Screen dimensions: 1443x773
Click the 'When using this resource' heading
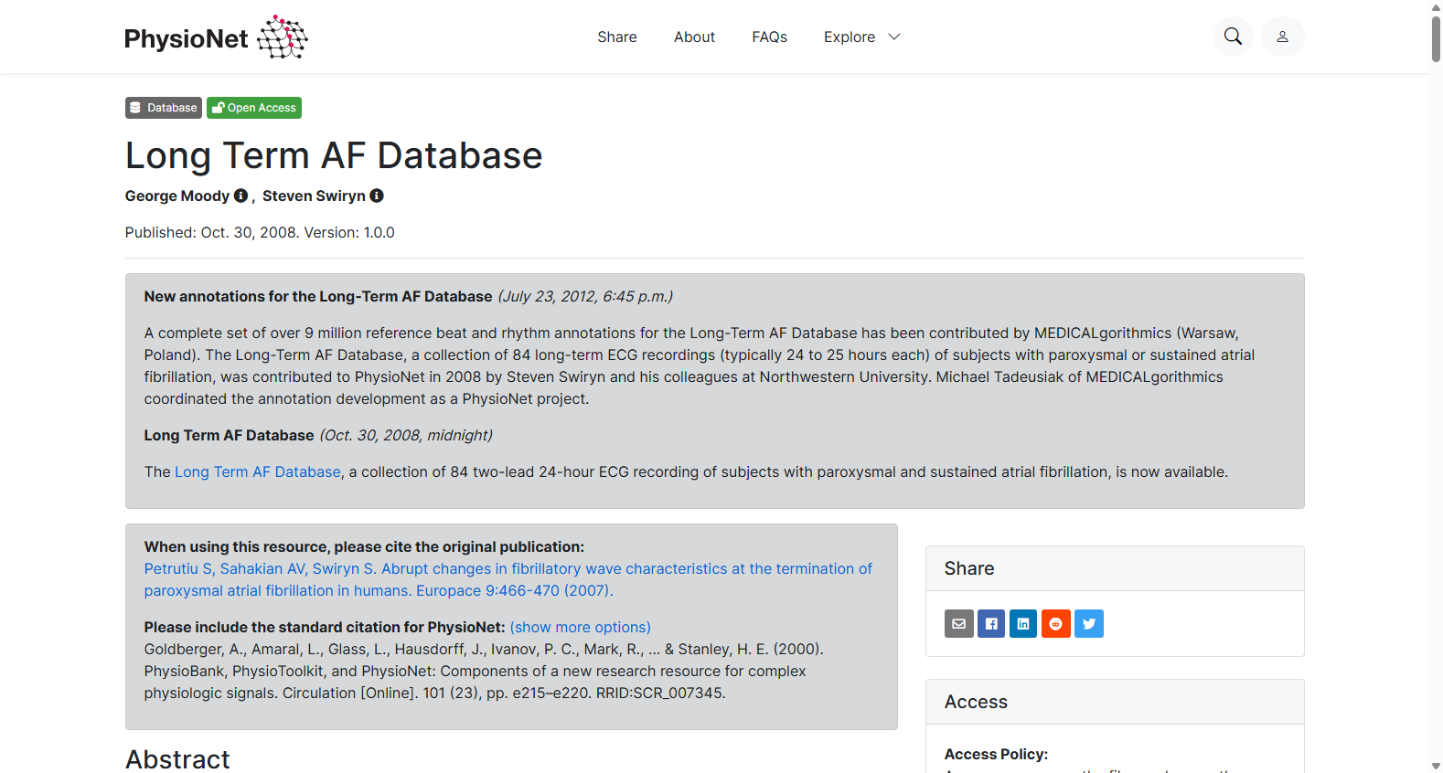coord(364,546)
